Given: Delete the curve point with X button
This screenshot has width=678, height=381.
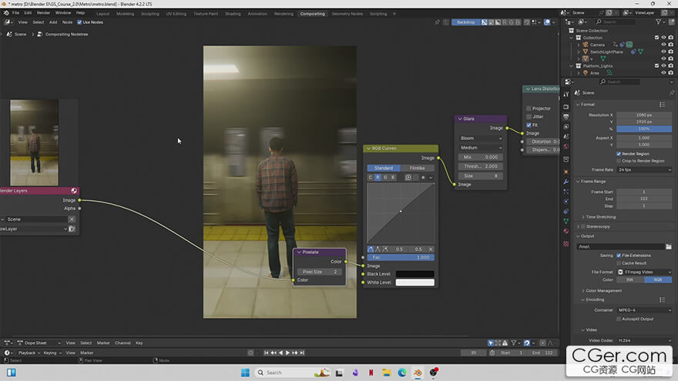Looking at the screenshot, I should (x=431, y=249).
